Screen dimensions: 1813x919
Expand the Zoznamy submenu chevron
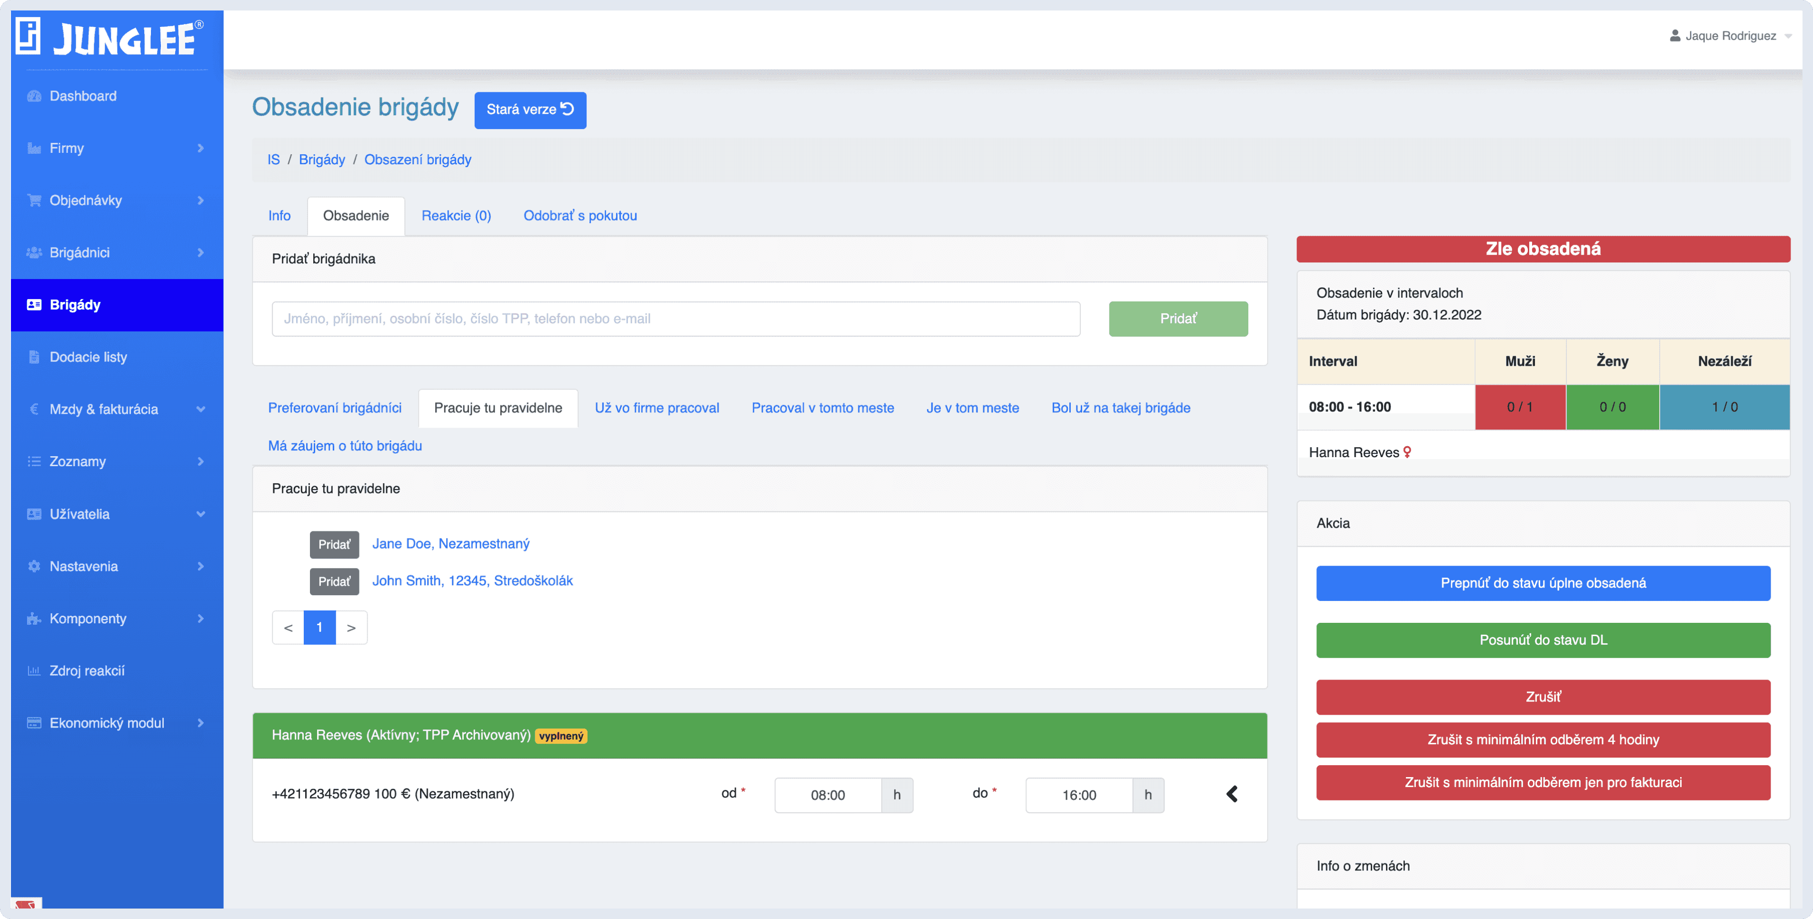point(200,461)
